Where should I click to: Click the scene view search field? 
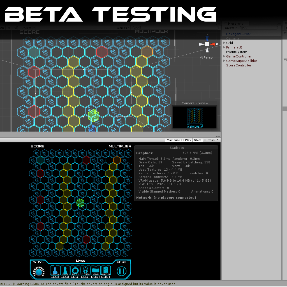tap(176, 28)
